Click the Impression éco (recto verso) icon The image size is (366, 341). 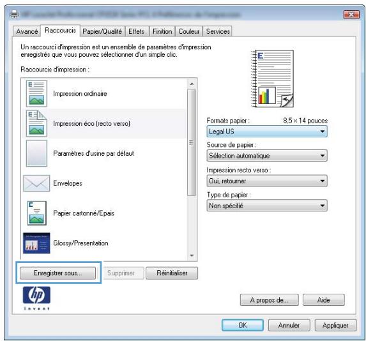(x=36, y=123)
